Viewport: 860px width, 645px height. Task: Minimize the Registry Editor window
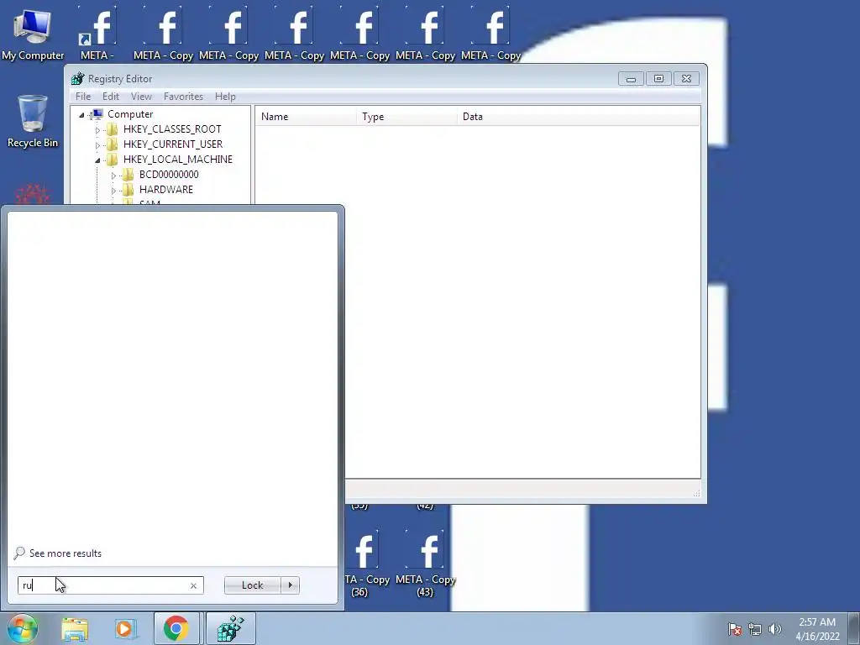tap(631, 79)
